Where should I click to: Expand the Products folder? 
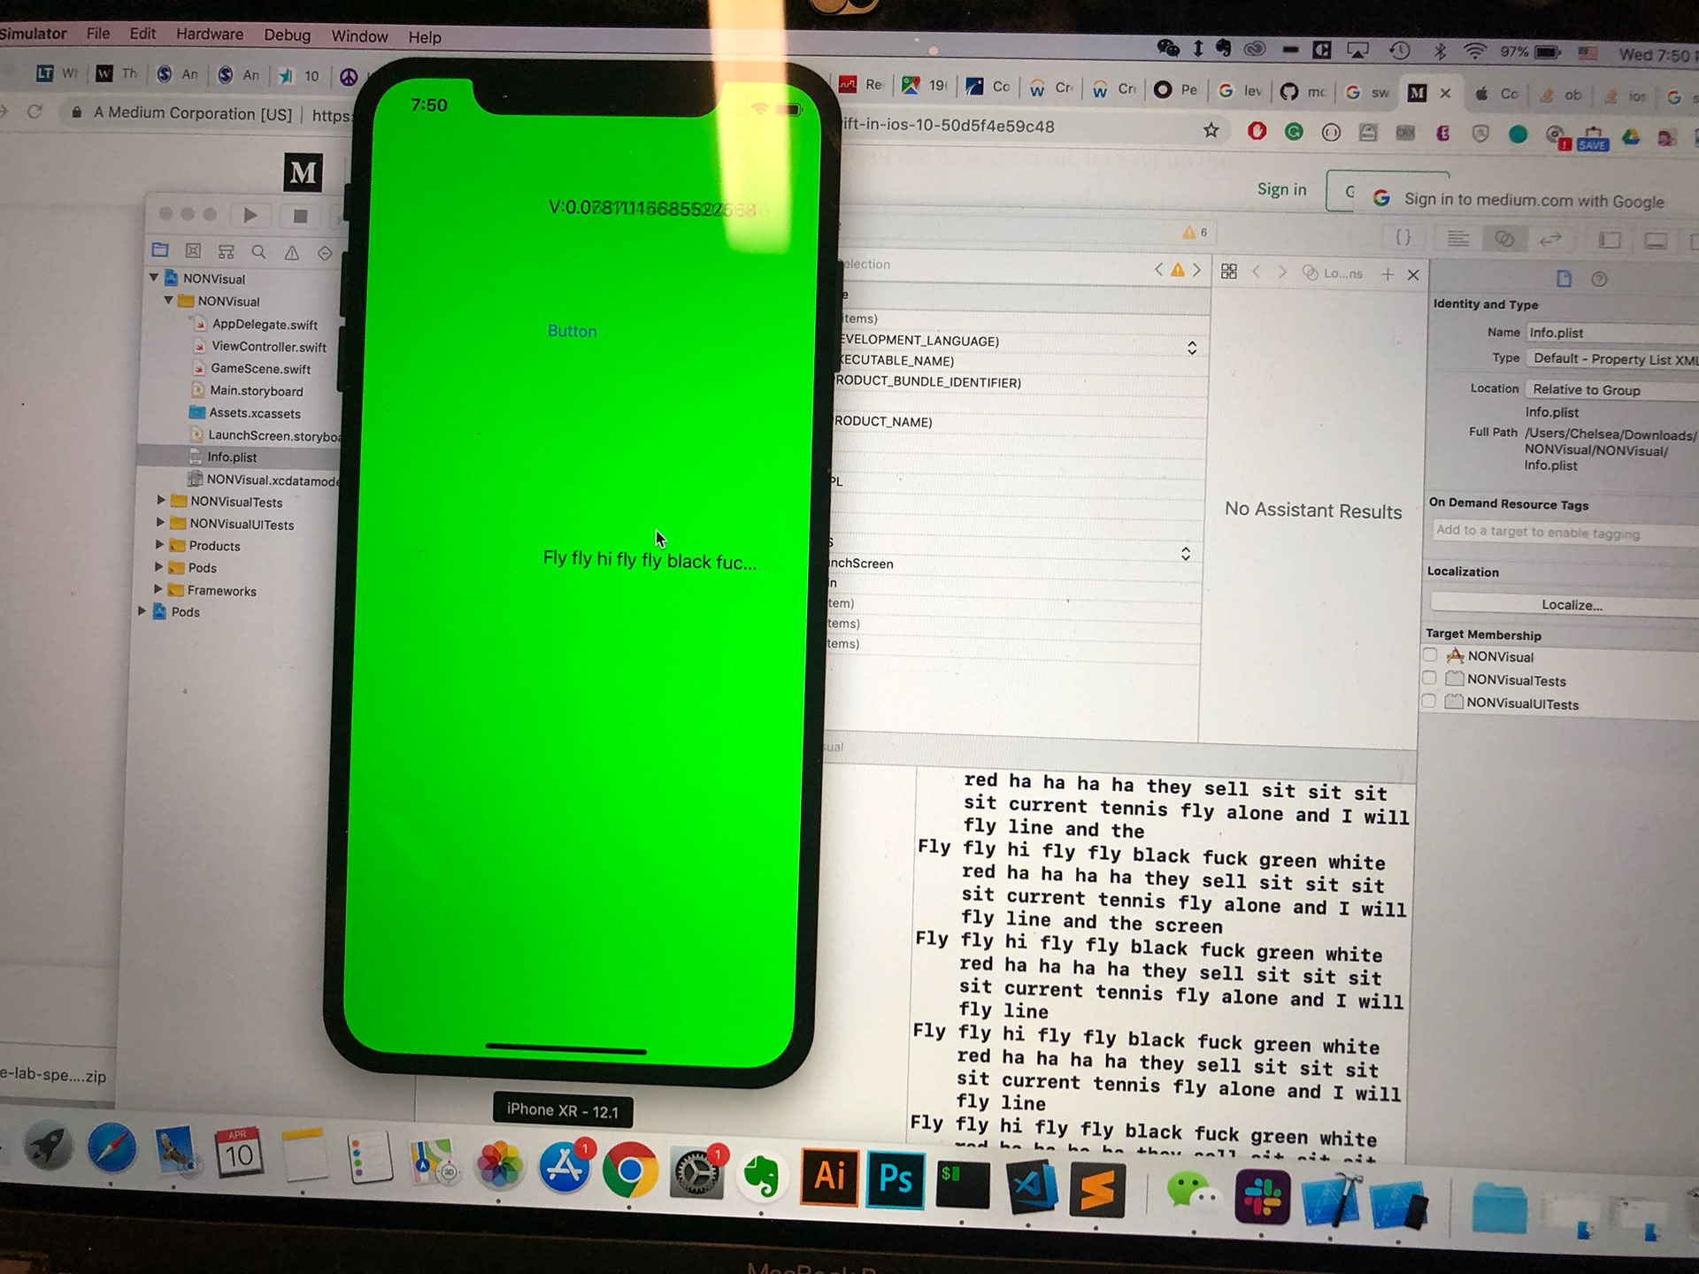[x=159, y=544]
